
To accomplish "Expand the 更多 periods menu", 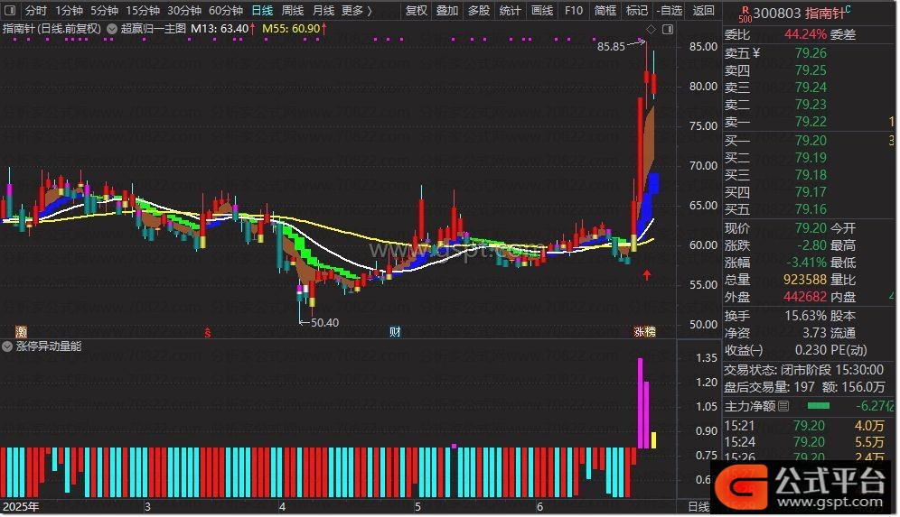I will [x=356, y=10].
